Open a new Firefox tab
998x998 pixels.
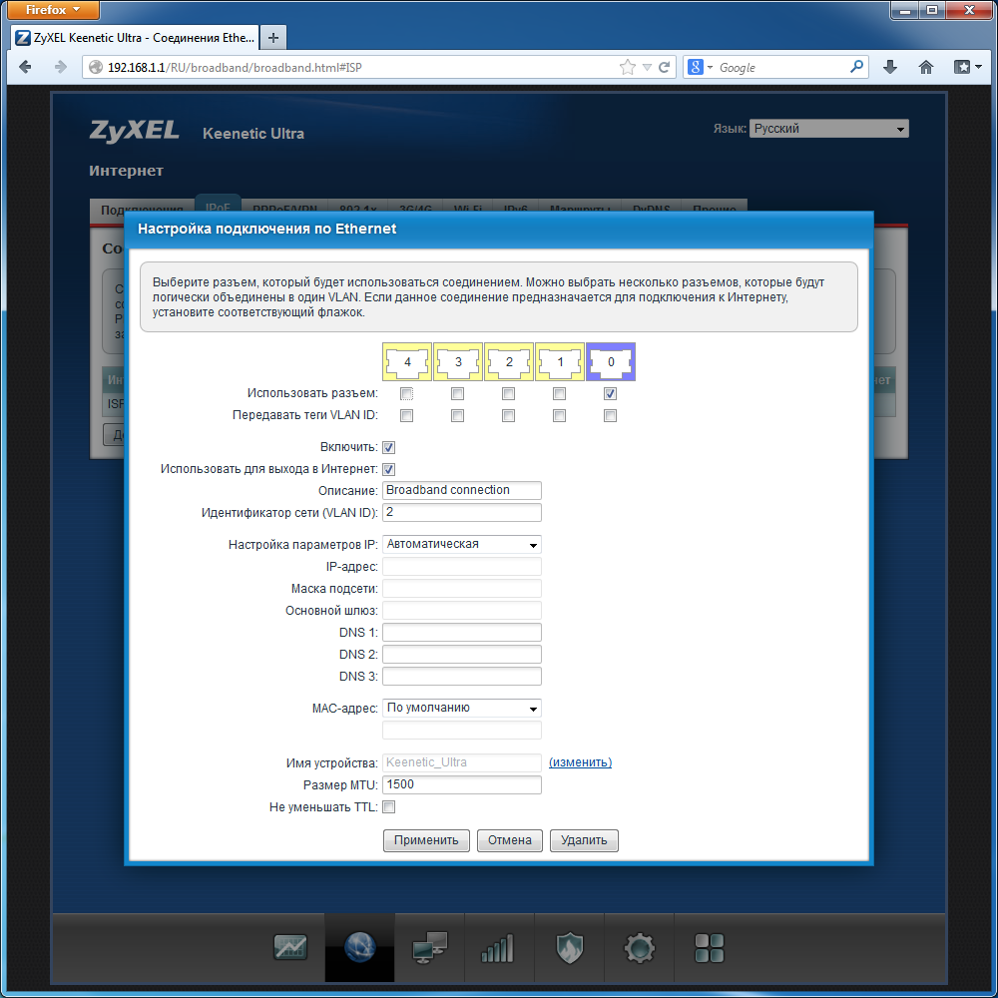pyautogui.click(x=272, y=38)
